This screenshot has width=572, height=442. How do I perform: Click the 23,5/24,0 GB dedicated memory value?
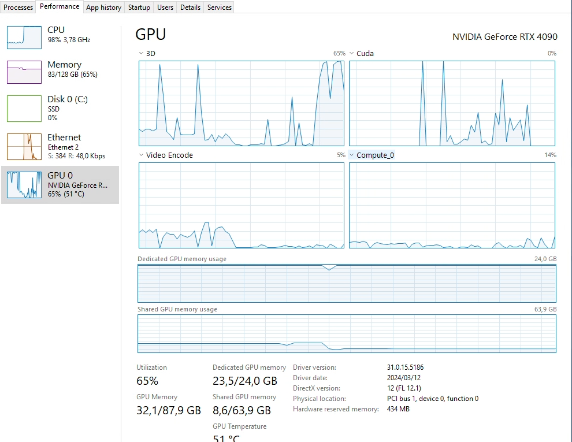tap(245, 381)
